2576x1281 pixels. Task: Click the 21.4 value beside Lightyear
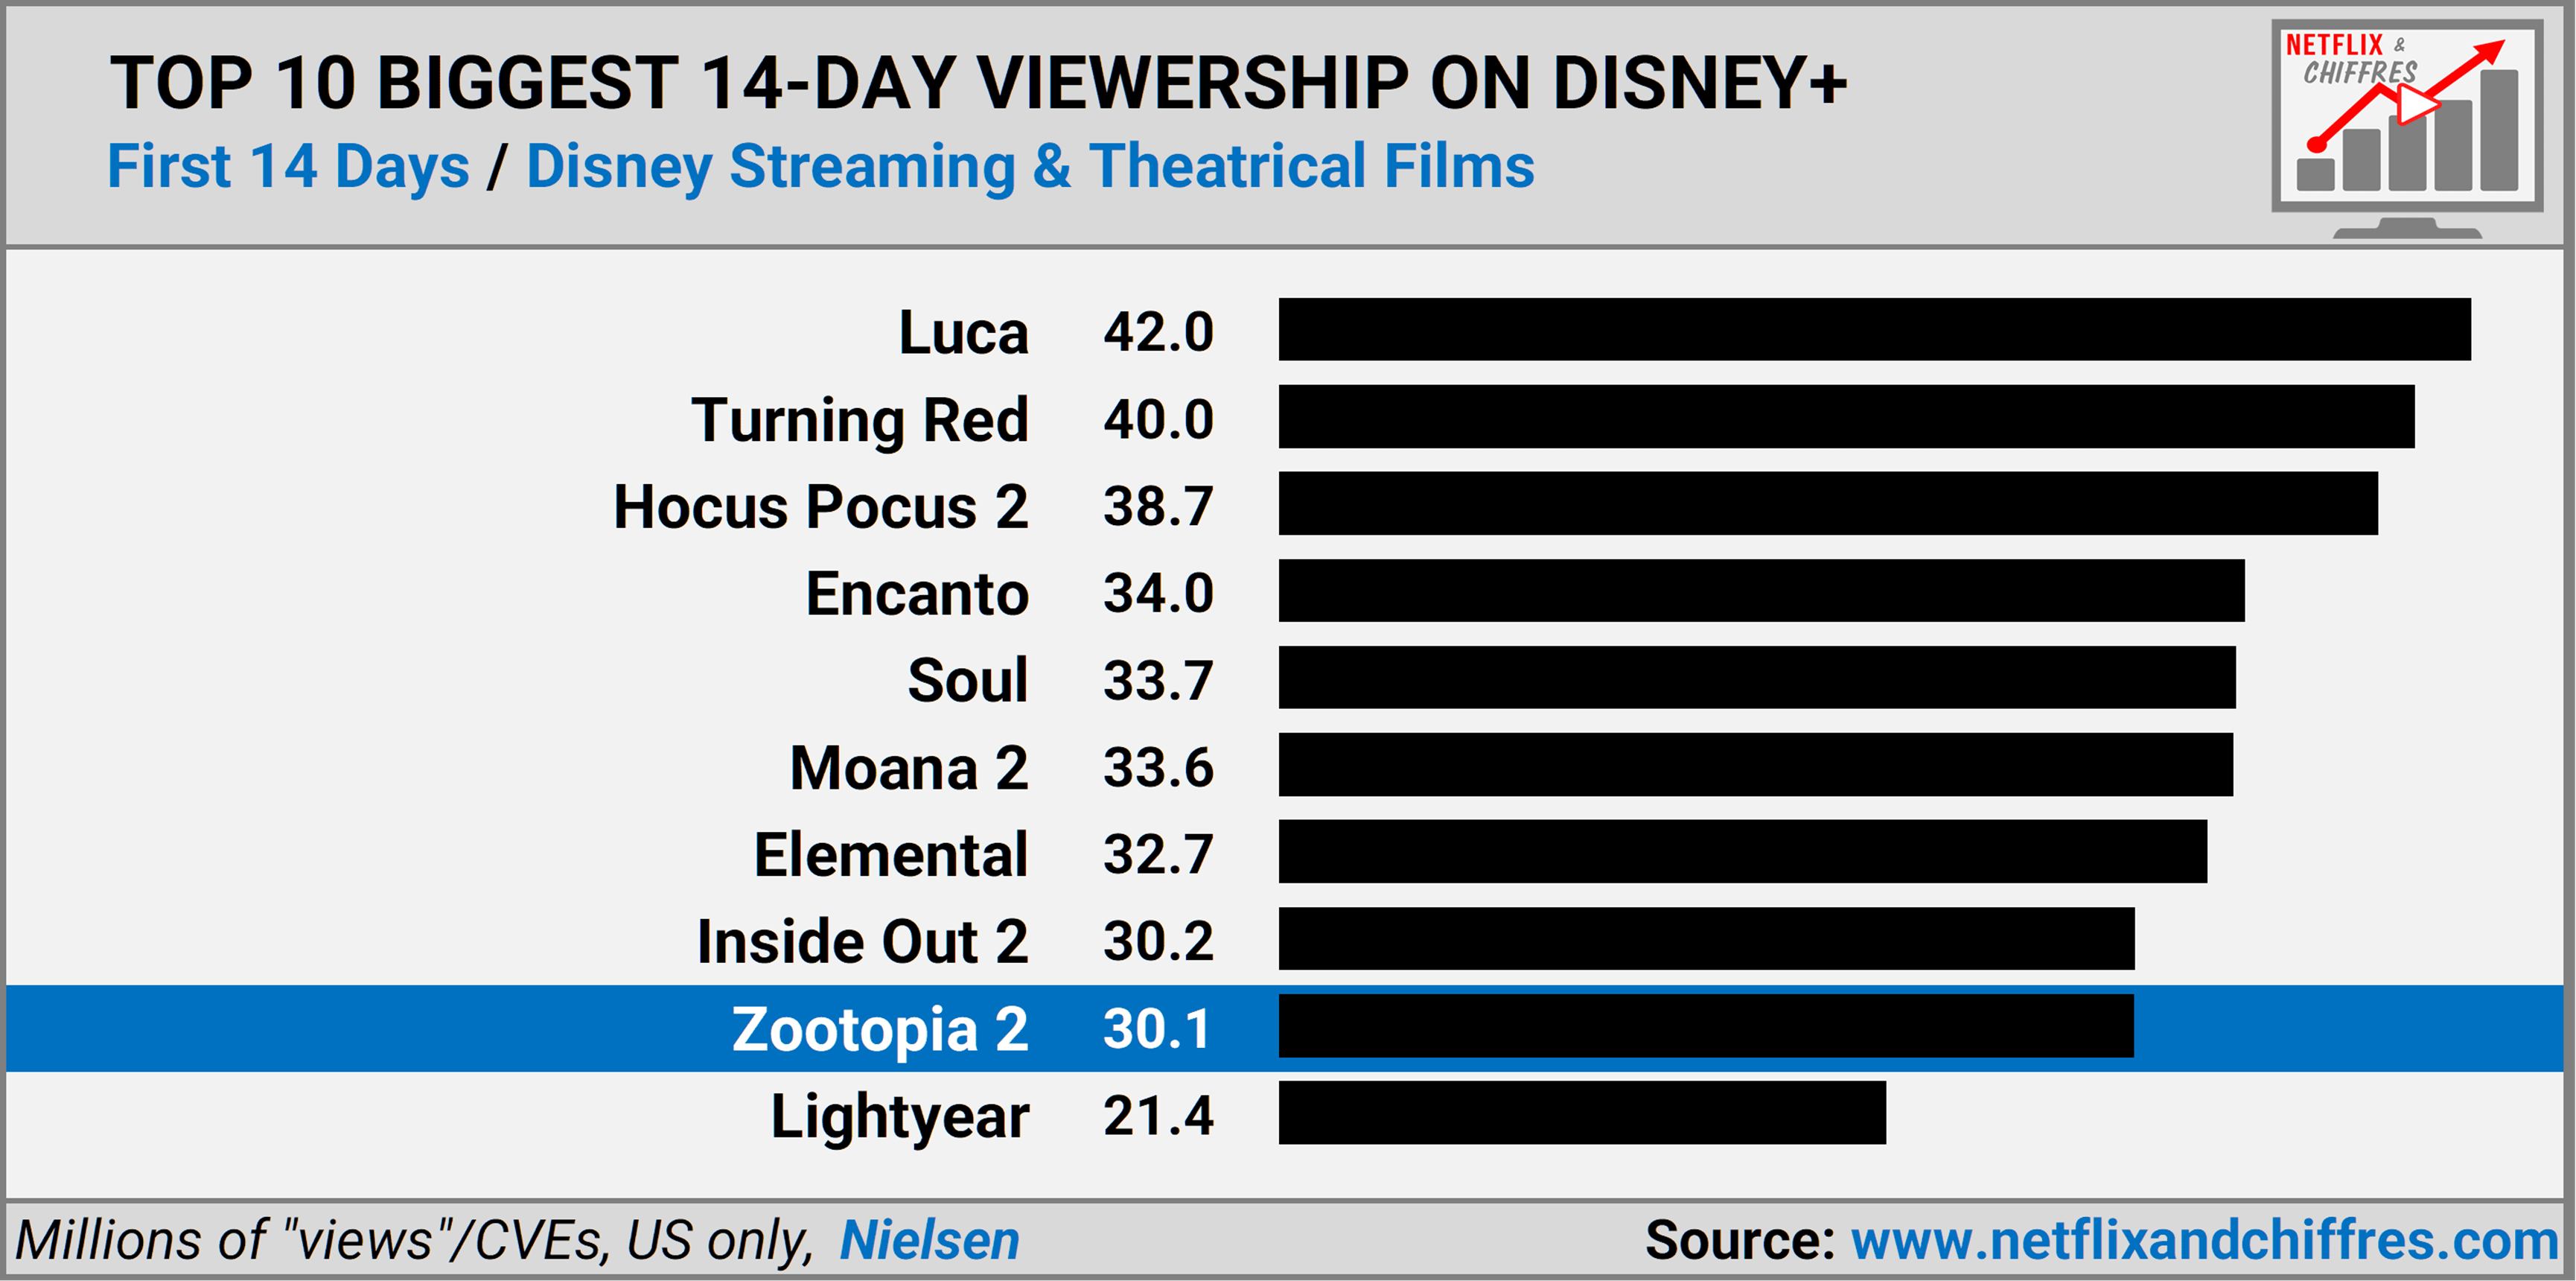pyautogui.click(x=1157, y=1115)
